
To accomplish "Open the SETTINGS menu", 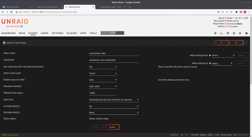I will pyautogui.click(x=57, y=33).
